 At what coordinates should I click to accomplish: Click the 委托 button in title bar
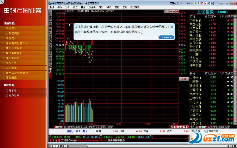pyautogui.click(x=204, y=3)
